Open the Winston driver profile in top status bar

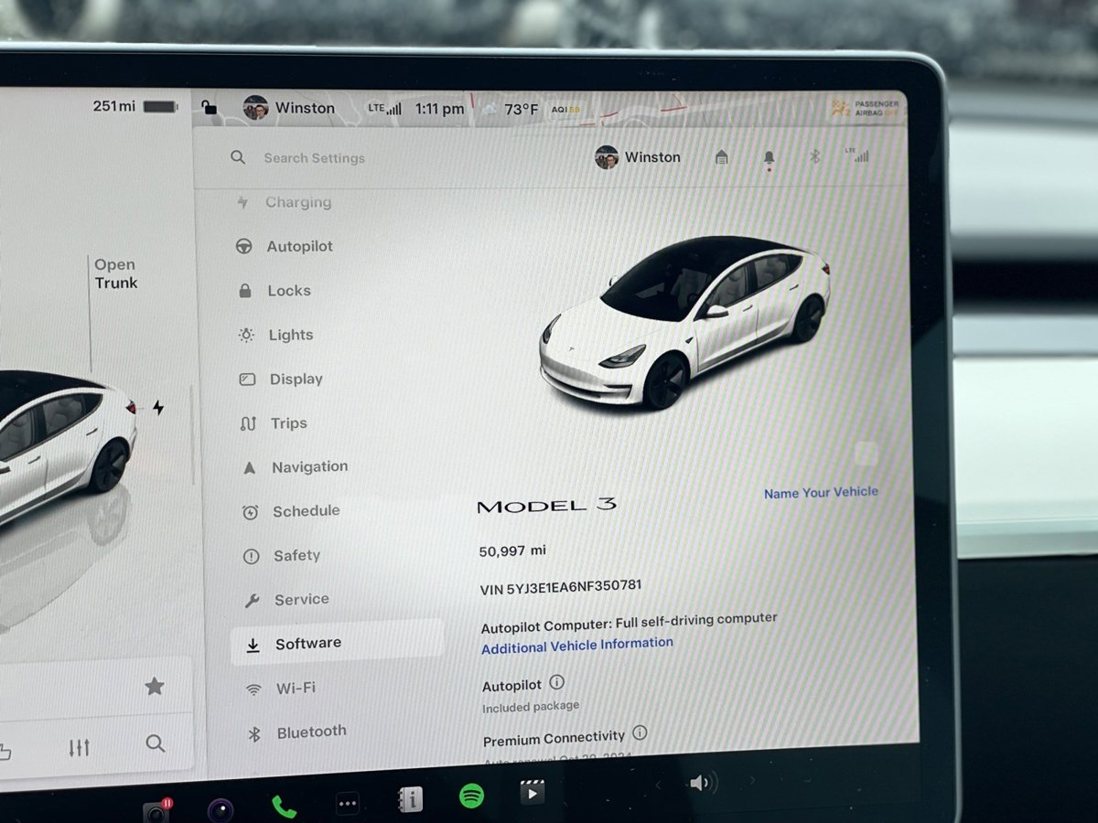pyautogui.click(x=289, y=108)
